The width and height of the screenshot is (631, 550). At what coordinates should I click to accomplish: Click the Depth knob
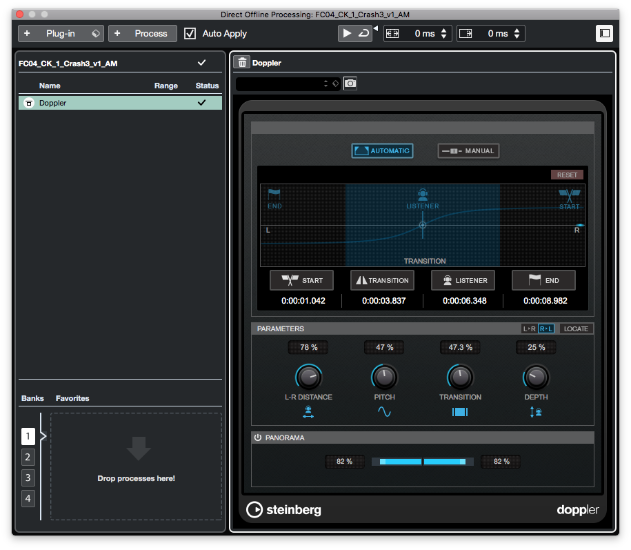point(536,377)
